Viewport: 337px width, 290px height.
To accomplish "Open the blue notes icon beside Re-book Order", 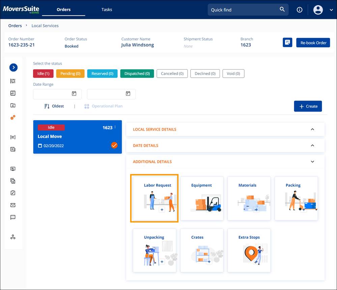I will pos(287,42).
